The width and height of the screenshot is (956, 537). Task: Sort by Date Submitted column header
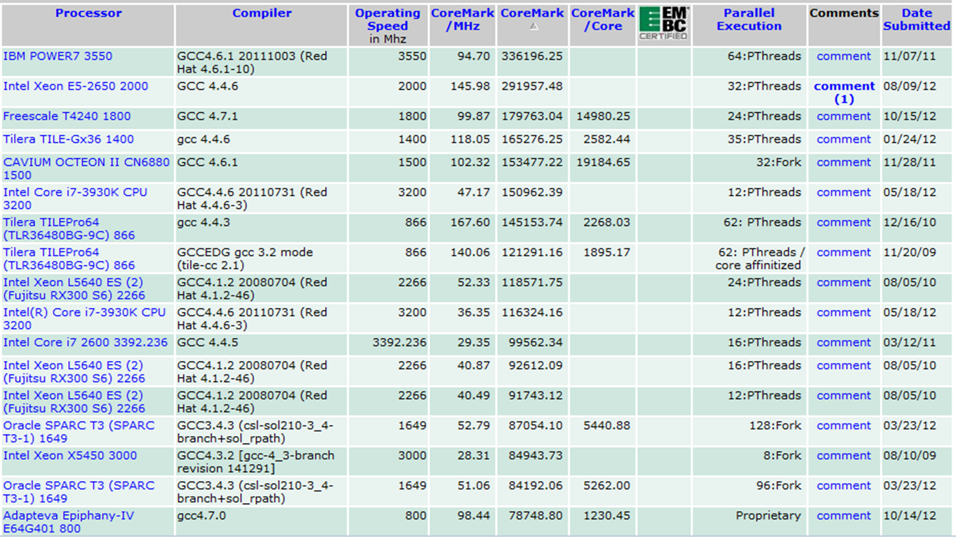917,20
